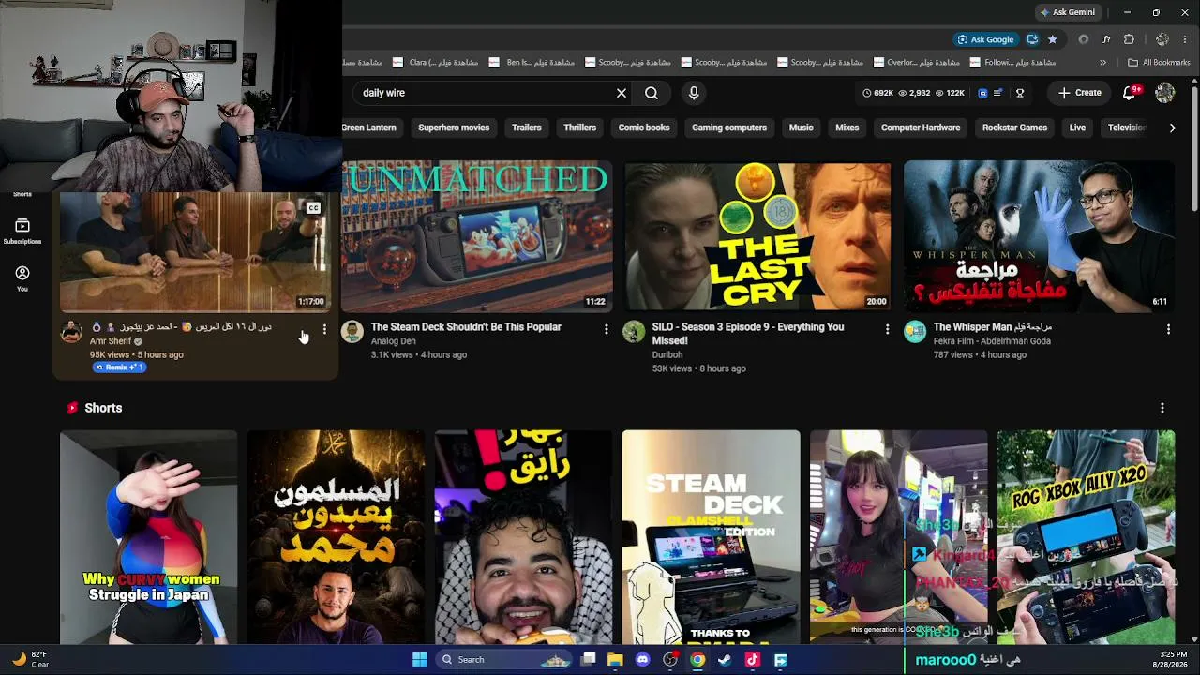Open Steam from the taskbar
This screenshot has height=675, width=1200.
pyautogui.click(x=725, y=660)
